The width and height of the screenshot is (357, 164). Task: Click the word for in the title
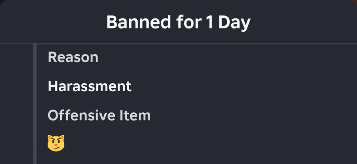click(188, 22)
